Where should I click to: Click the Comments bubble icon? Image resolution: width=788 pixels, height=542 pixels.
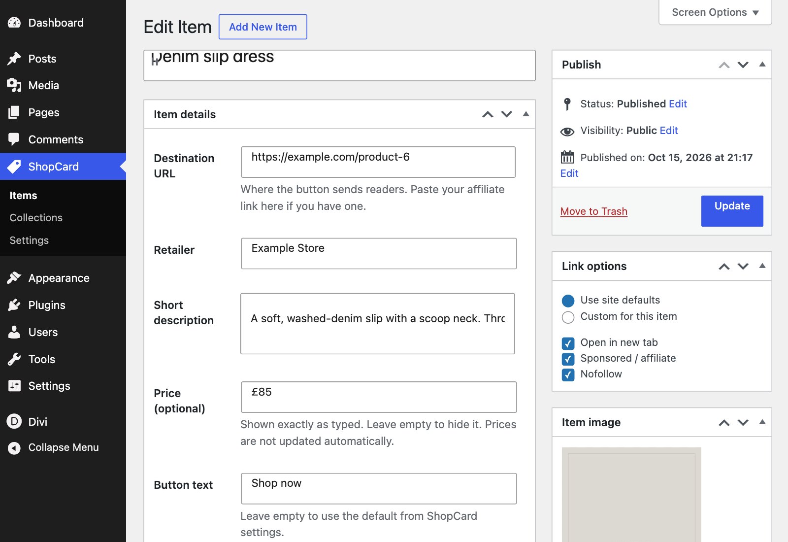pos(14,139)
